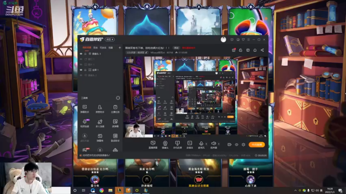This screenshot has height=194, width=346.
Task: Click the stream title text
Action: 147,48
